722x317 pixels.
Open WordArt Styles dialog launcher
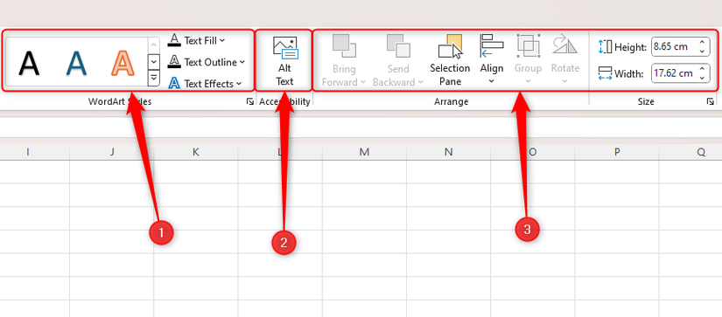[x=249, y=102]
